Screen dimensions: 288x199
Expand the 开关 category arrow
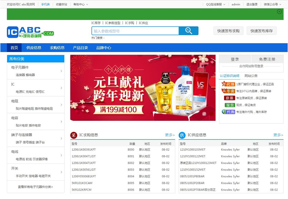tap(61, 172)
